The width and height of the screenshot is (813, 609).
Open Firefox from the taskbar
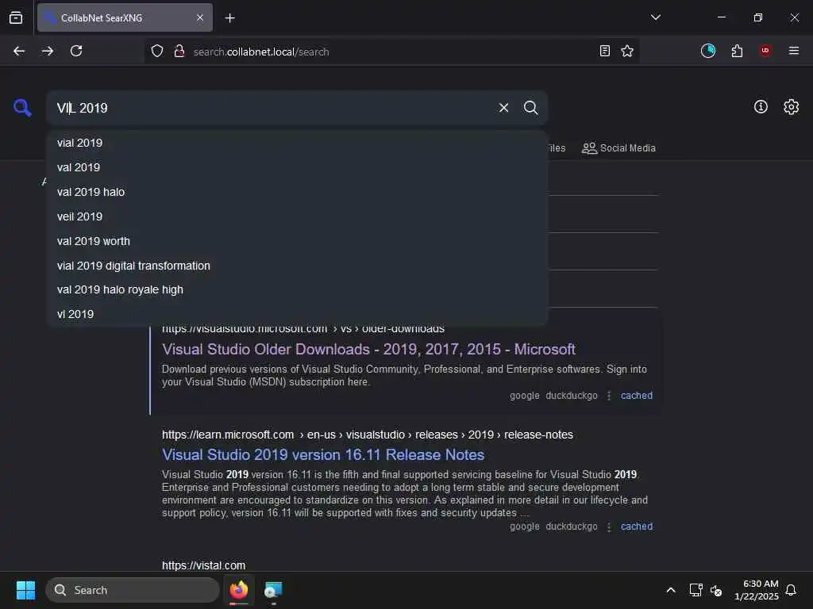coord(239,590)
